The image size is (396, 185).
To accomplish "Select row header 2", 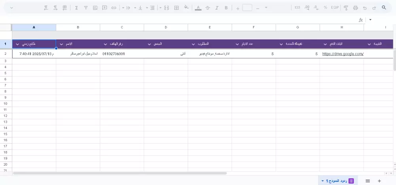I will [x=6, y=54].
